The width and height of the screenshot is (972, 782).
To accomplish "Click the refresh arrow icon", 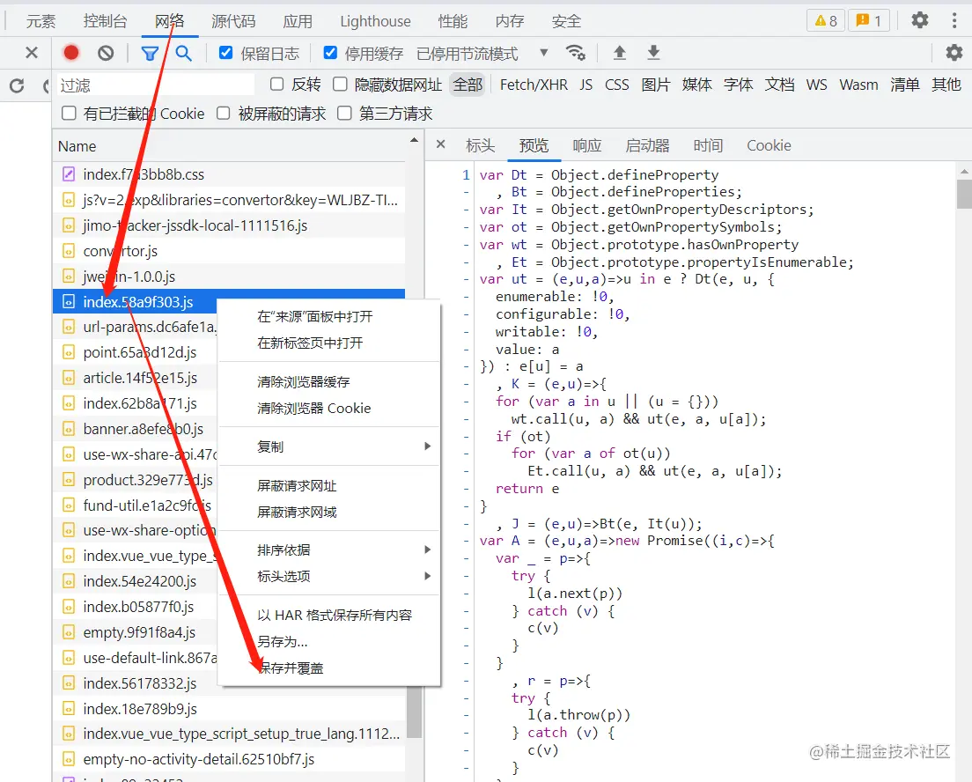I will [17, 85].
